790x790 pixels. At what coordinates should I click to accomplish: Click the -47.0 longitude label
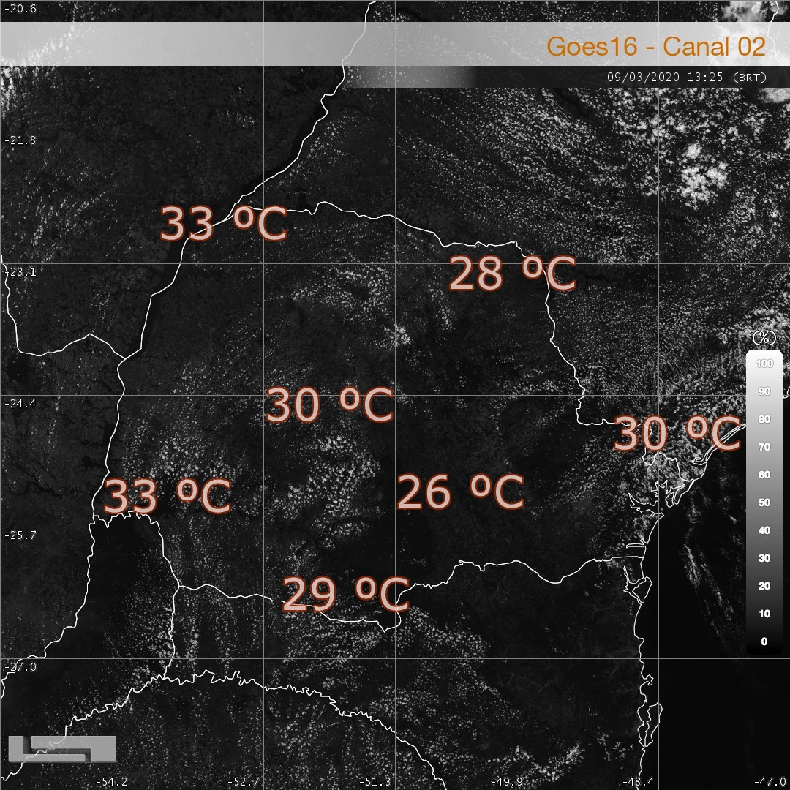click(770, 782)
